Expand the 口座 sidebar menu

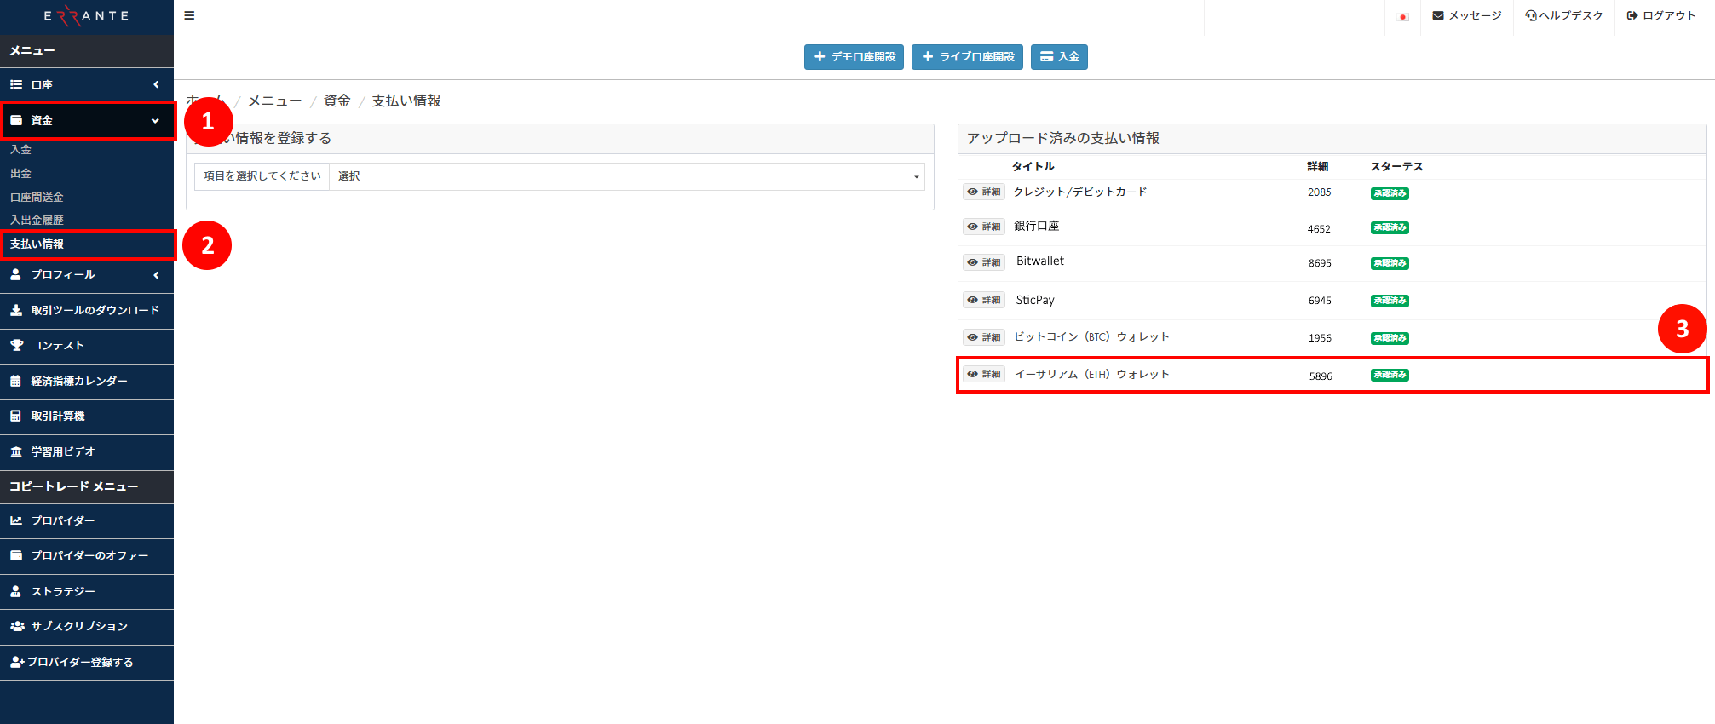(85, 84)
